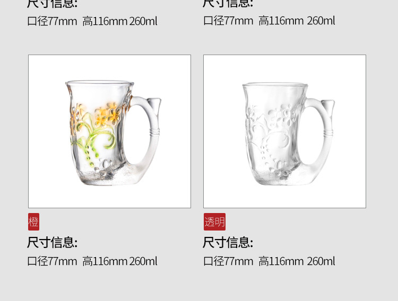Click the top-left 口径77mm size text
Image resolution: width=398 pixels, height=301 pixels.
click(x=52, y=21)
